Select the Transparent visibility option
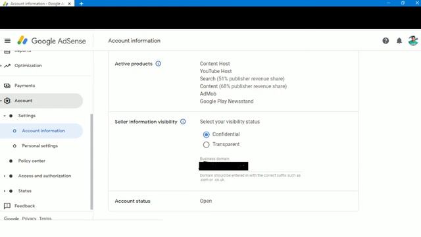This screenshot has width=421, height=237. coord(206,145)
